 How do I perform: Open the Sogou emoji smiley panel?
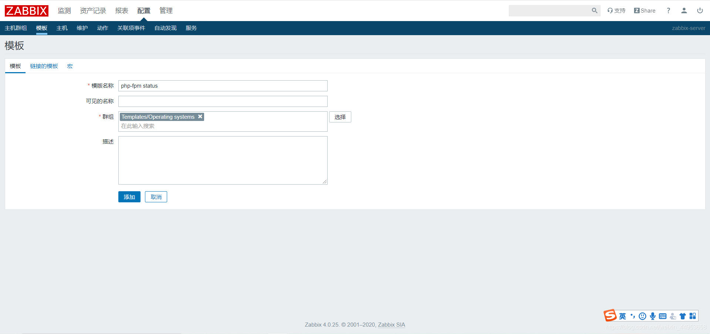click(x=643, y=316)
